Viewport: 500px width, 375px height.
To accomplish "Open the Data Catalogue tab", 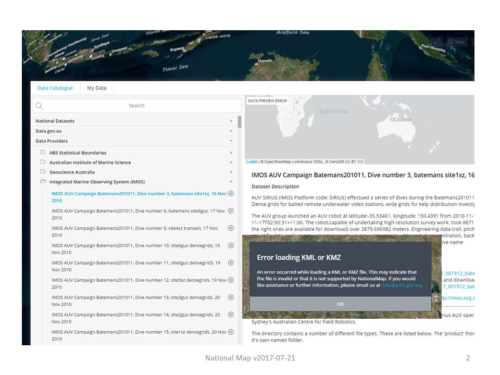I will (55, 88).
